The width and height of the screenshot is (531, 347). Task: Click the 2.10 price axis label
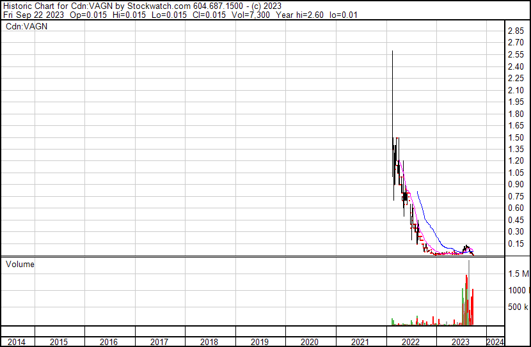(516, 90)
